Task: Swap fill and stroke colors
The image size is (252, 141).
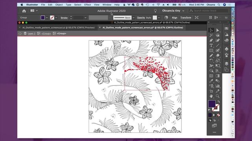Action: pos(219,102)
